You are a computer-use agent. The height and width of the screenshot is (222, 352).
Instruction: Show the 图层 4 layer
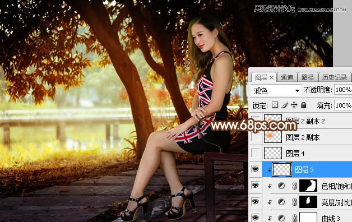[255, 153]
